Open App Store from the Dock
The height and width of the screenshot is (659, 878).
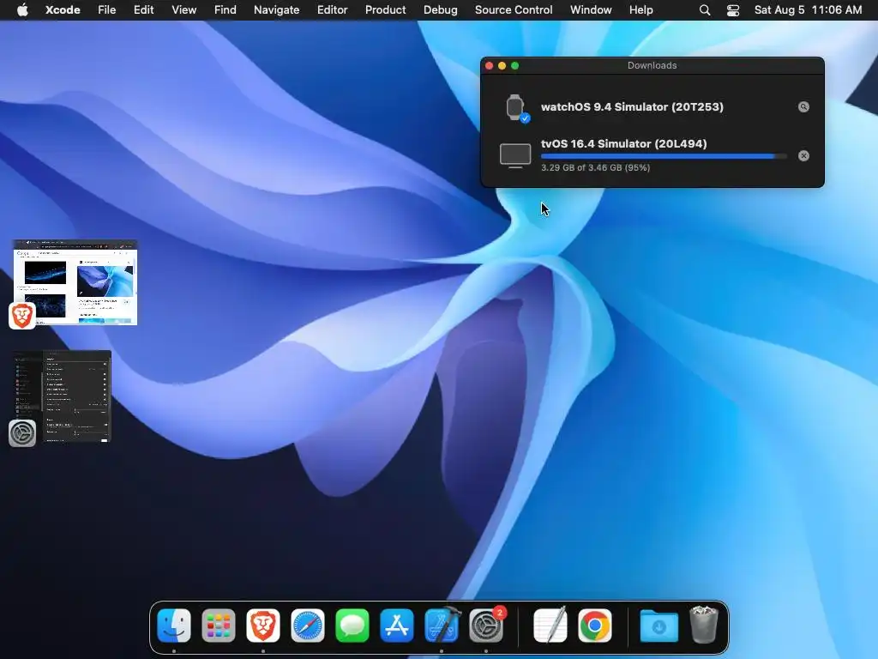397,626
